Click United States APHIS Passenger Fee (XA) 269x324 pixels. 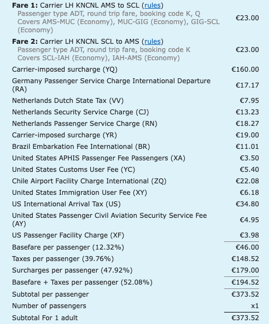tap(98, 158)
